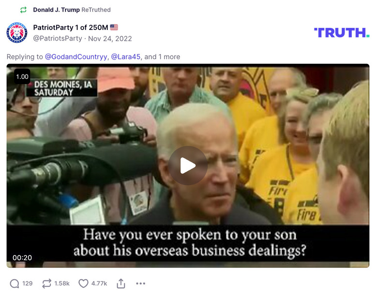Click the 00:20 video duration label
The width and height of the screenshot is (376, 295).
[22, 258]
